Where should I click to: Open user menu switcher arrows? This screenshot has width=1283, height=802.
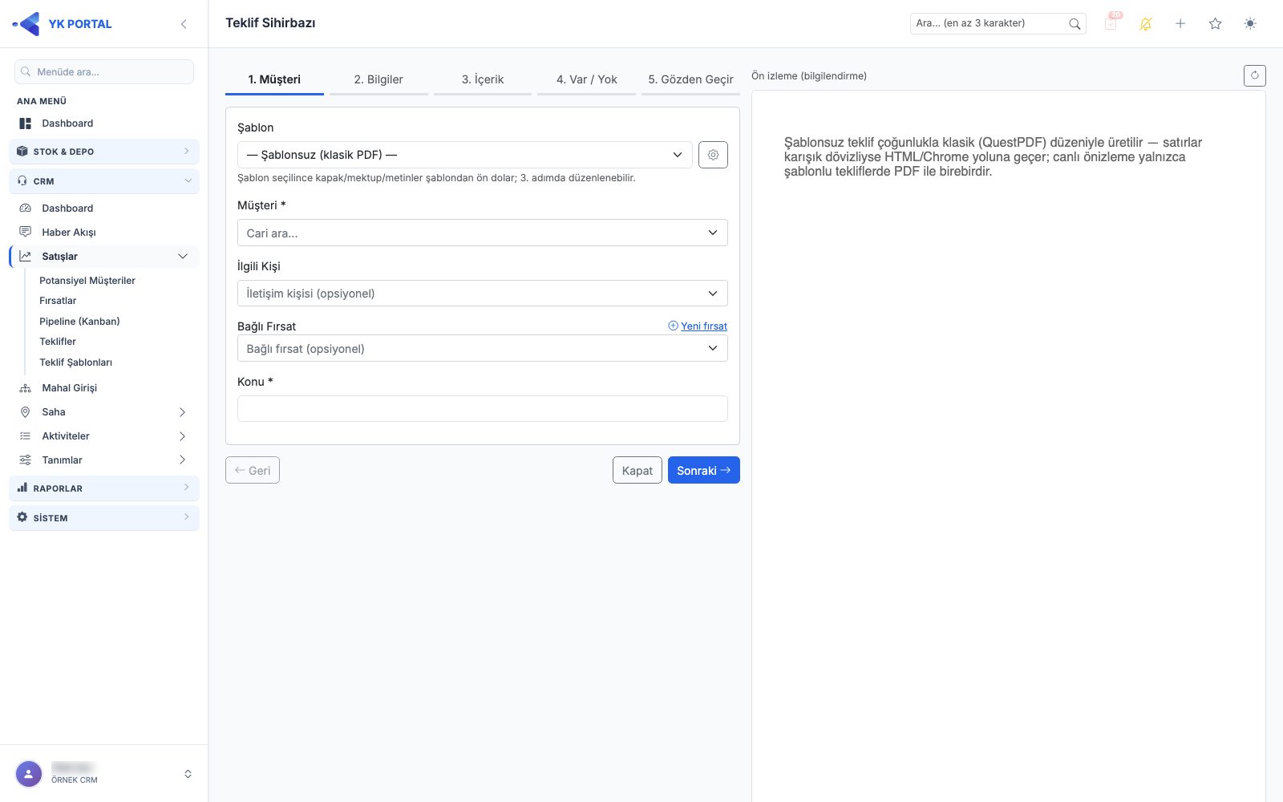188,774
